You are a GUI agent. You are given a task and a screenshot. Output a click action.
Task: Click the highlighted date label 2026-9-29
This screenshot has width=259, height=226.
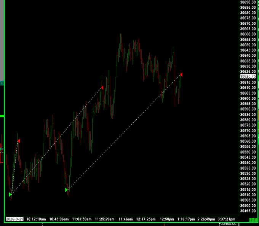click(15, 219)
